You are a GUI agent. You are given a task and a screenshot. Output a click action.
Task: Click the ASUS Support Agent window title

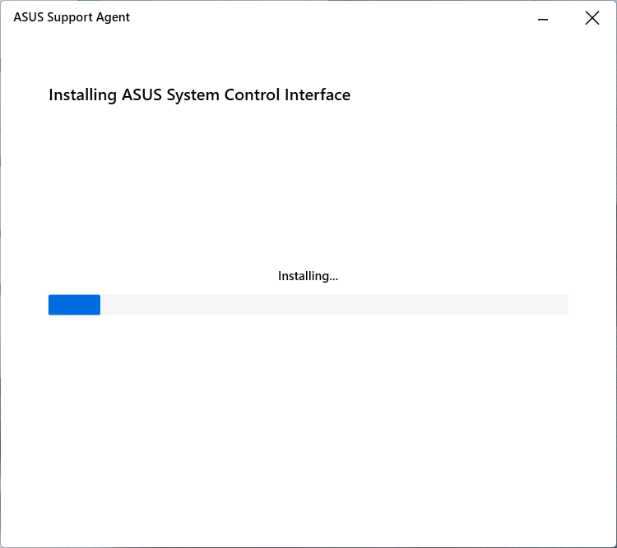72,17
